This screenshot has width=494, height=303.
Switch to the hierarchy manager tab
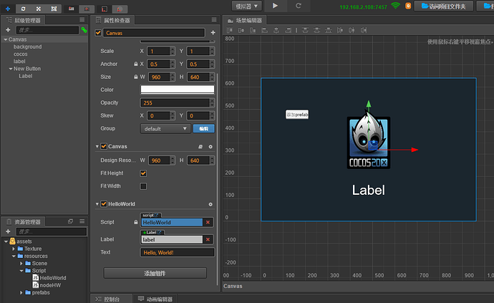(23, 21)
